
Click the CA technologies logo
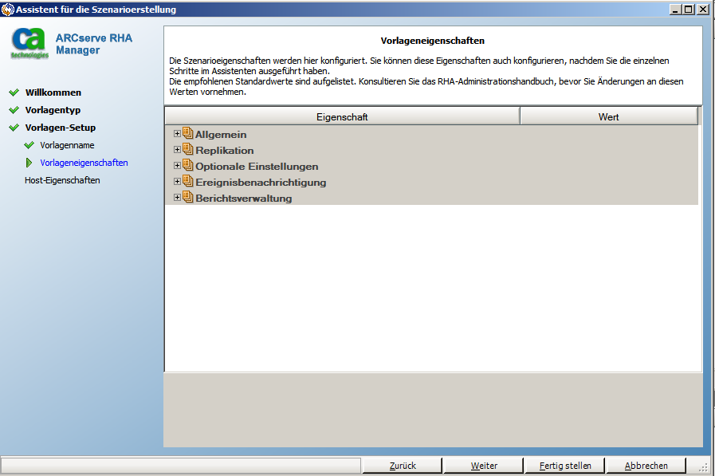coord(29,43)
